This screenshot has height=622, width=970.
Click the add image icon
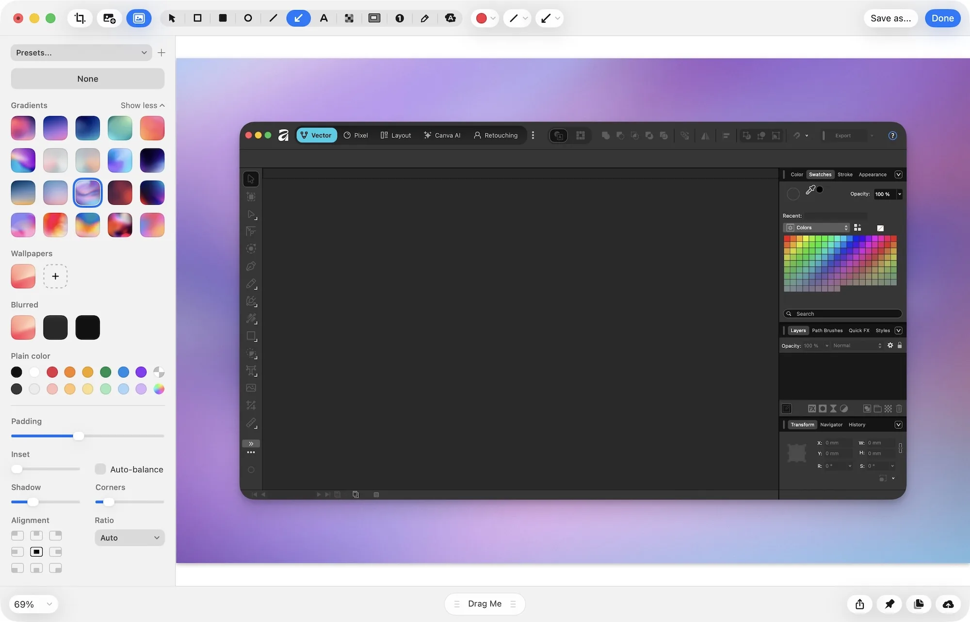click(109, 18)
